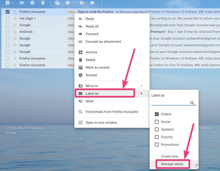Check the Forums label checkbox
The width and height of the screenshot is (220, 171).
point(157,137)
